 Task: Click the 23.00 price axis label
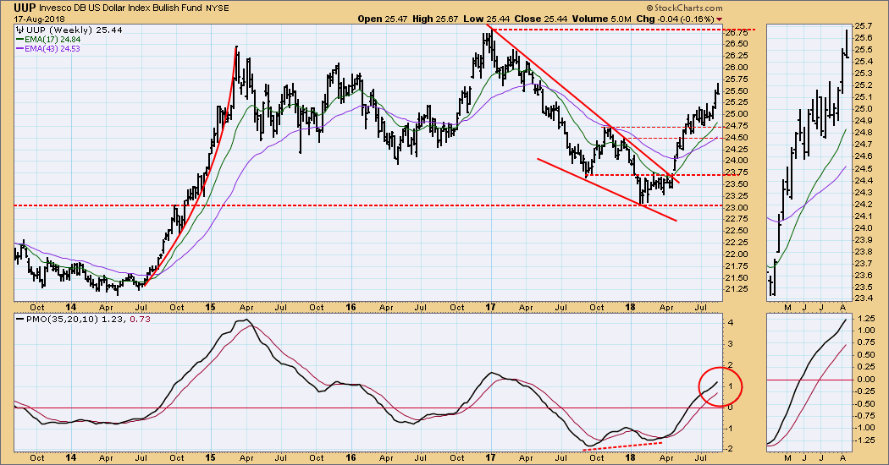[736, 207]
